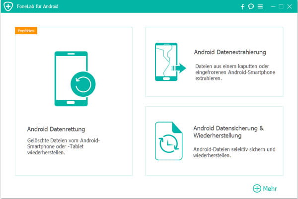
Task: Open the hamburger menu in title bar
Action: [260, 7]
